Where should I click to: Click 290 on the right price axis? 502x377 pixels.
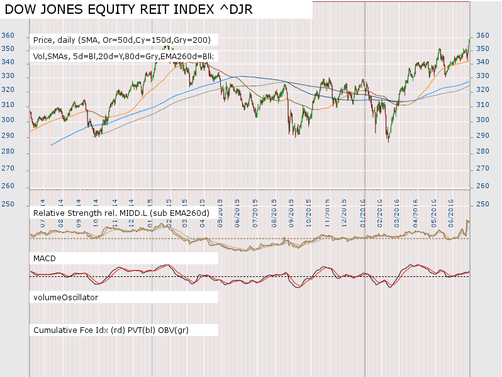(482, 135)
